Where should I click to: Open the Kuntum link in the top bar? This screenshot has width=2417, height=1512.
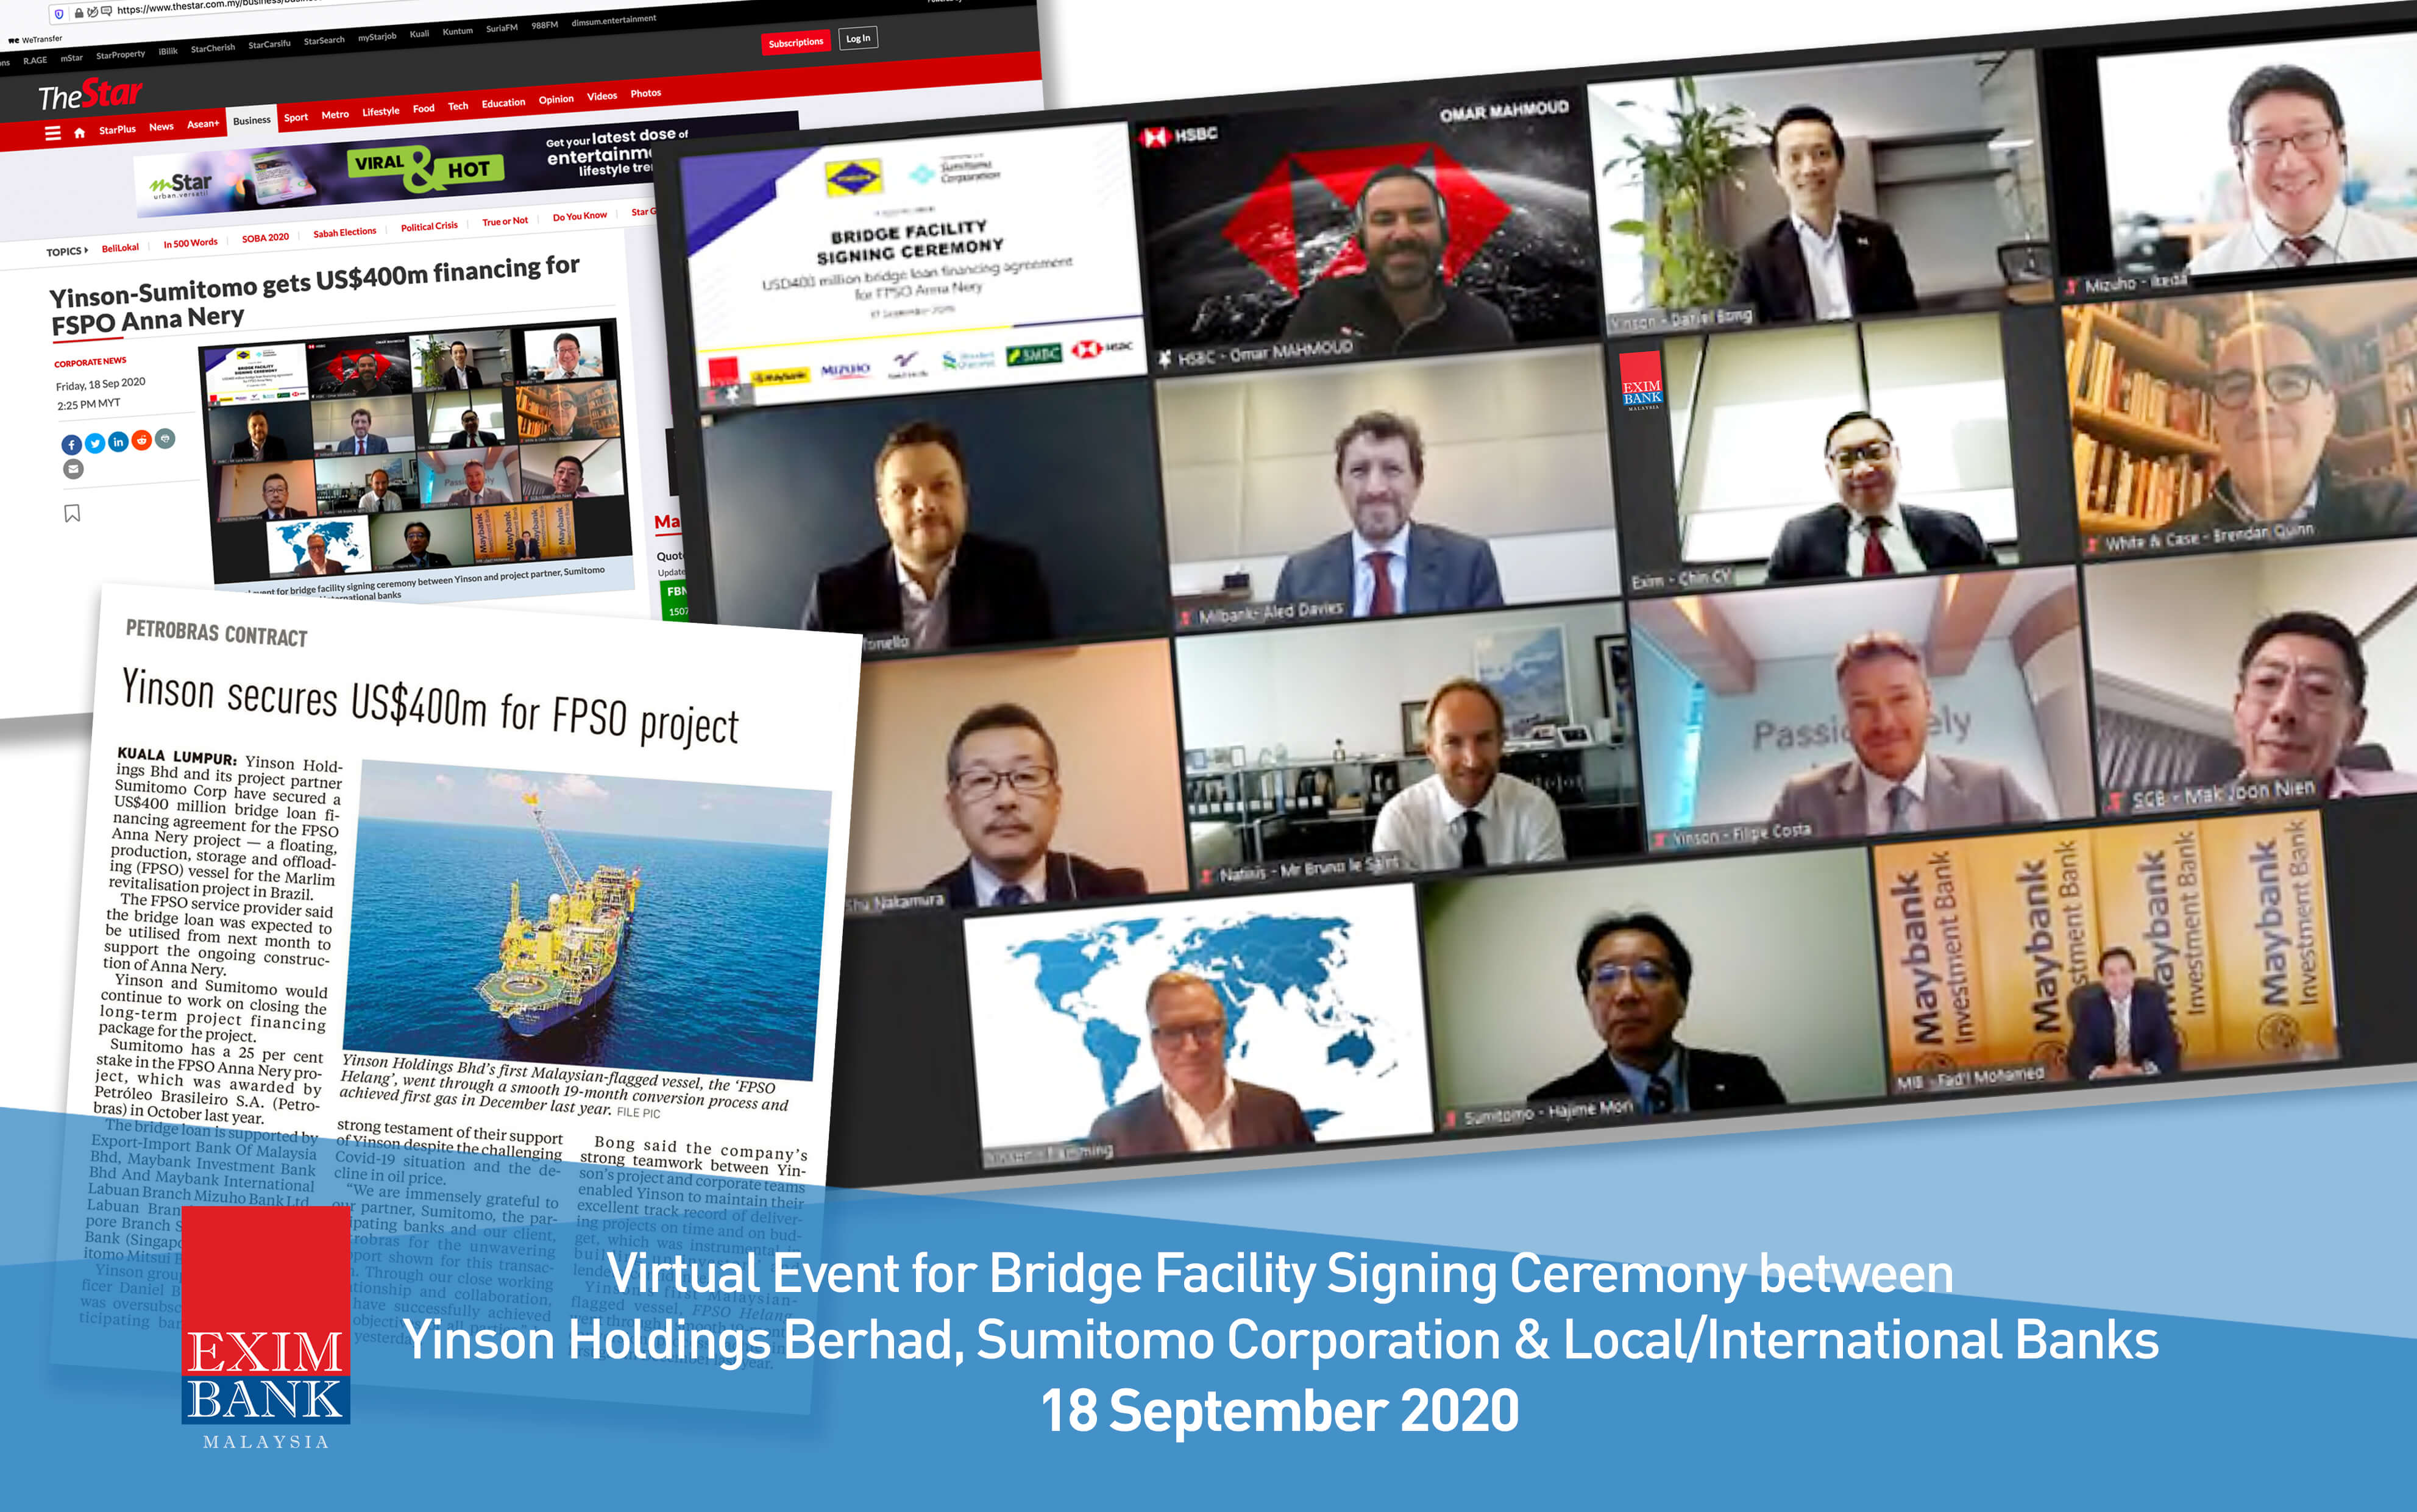coord(457,31)
